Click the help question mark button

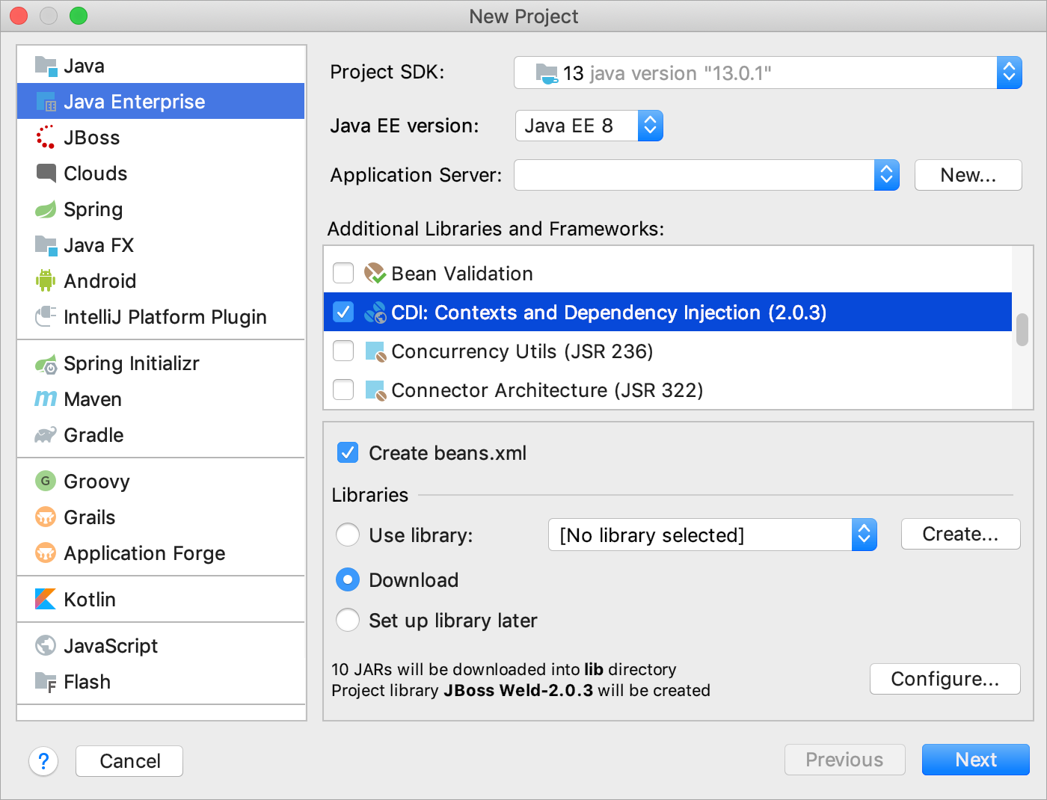[x=43, y=760]
